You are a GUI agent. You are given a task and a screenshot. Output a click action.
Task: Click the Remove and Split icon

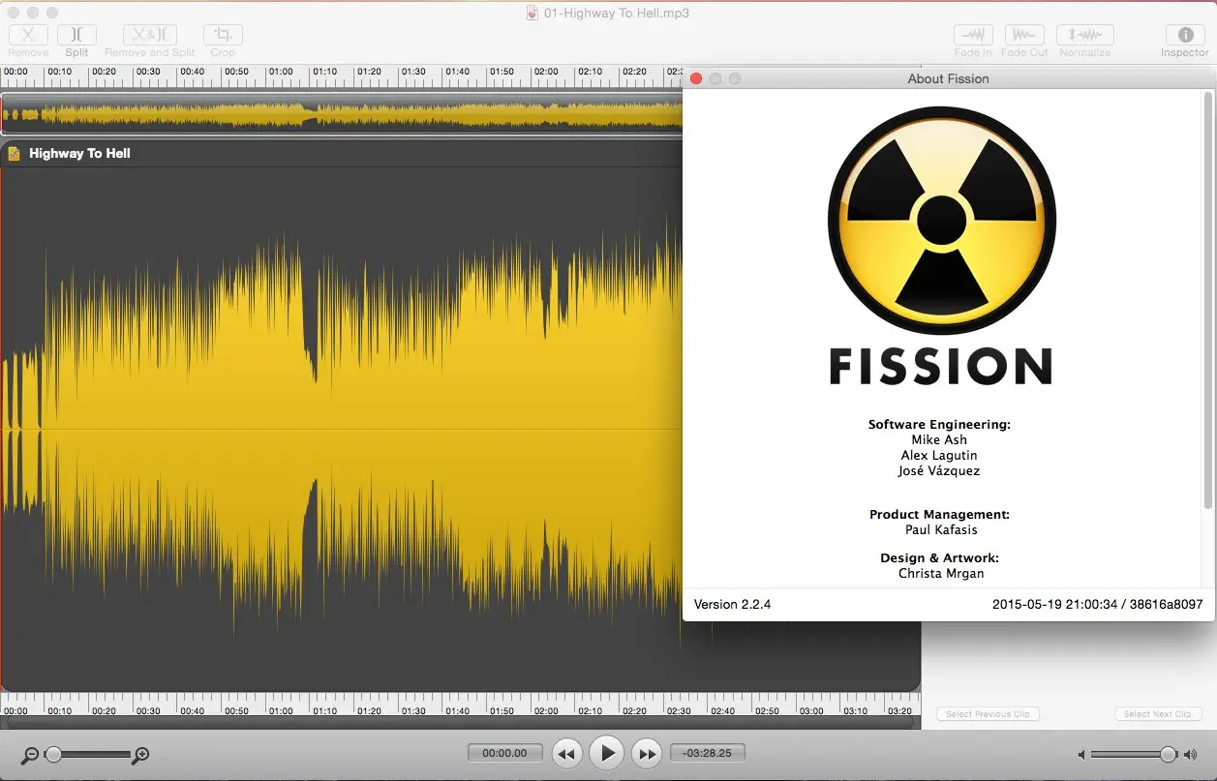[x=149, y=35]
